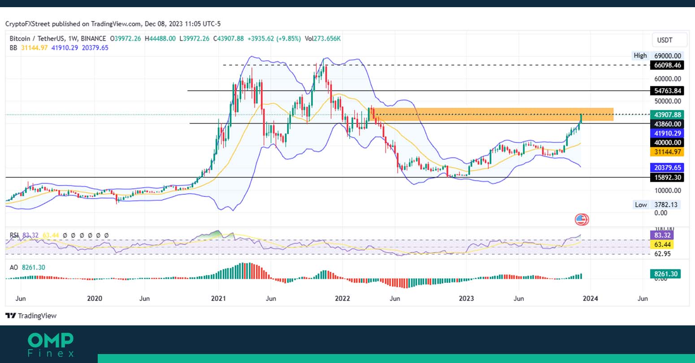Click the 2023 time axis label

point(466,299)
